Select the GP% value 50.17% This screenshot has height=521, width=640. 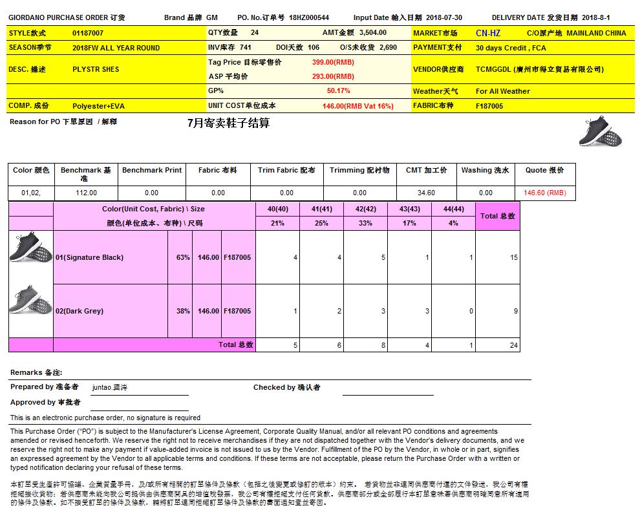pos(338,91)
